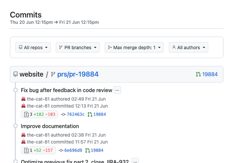Open Max merge depth dropdown

(x=134, y=48)
